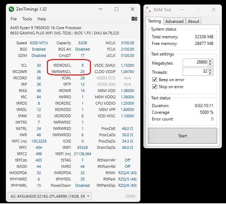Click the BGS Alt Disabled value

(83, 50)
